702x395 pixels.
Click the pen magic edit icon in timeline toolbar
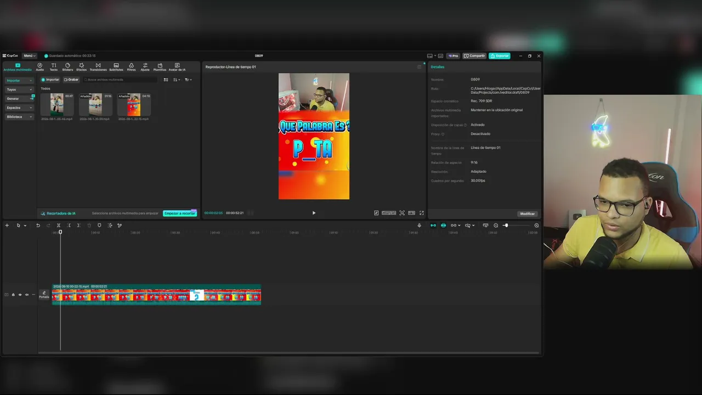pos(120,225)
